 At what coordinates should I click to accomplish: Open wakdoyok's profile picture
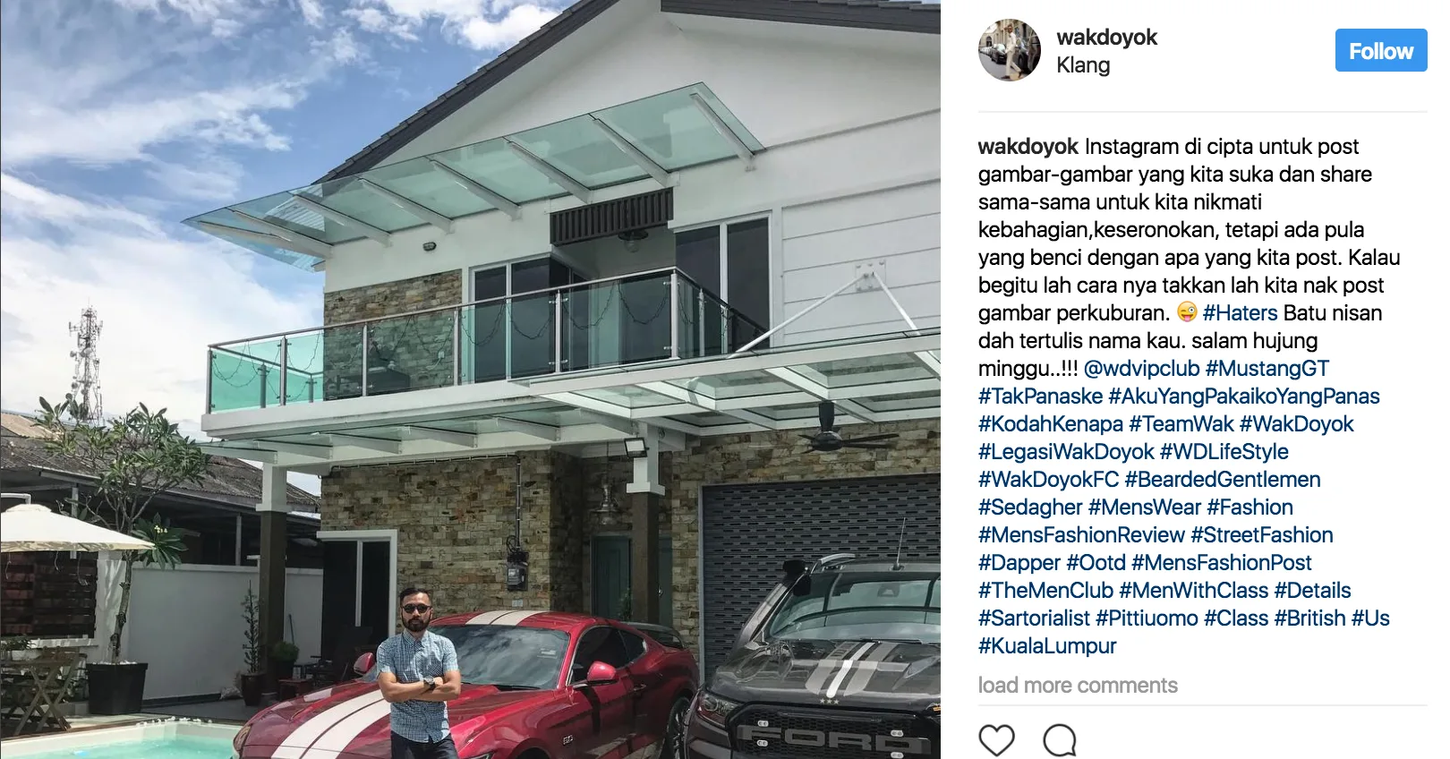coord(1010,50)
